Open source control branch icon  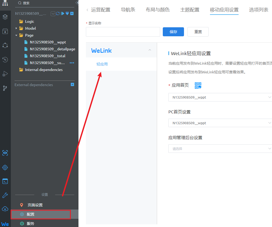point(5,88)
